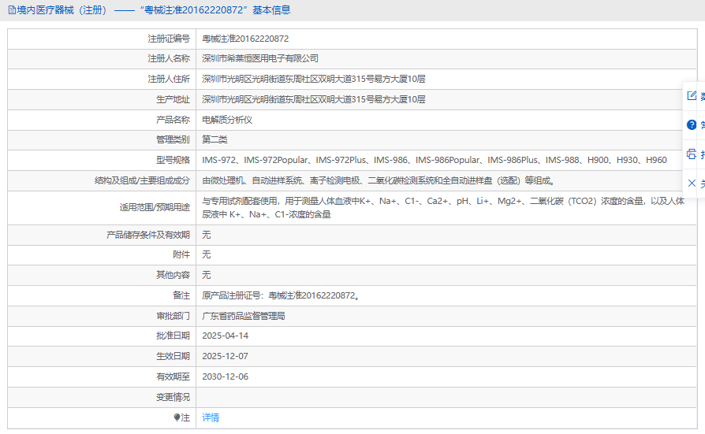Viewport: 705px width, 434px height.
Task: Click the 其他内容 row label
Action: (173, 275)
